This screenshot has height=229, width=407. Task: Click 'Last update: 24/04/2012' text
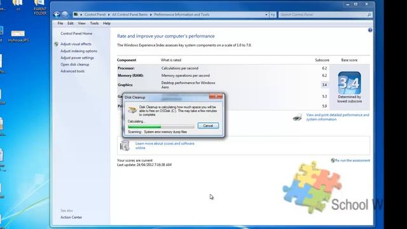144,165
